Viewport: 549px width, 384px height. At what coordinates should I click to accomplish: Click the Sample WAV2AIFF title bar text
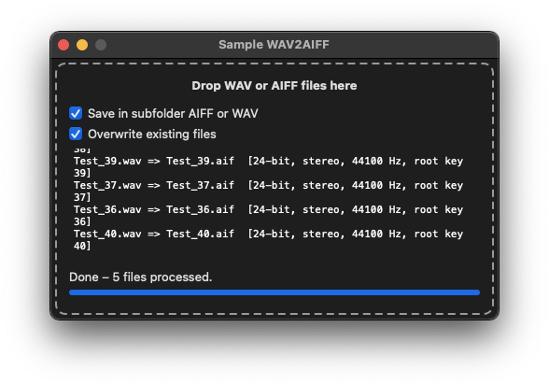[x=274, y=45]
